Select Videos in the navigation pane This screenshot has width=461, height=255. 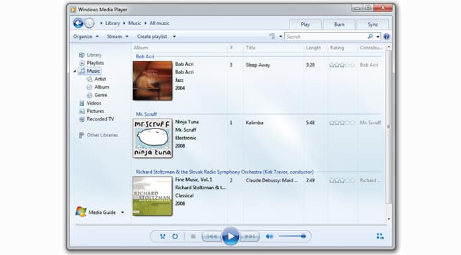click(x=90, y=103)
